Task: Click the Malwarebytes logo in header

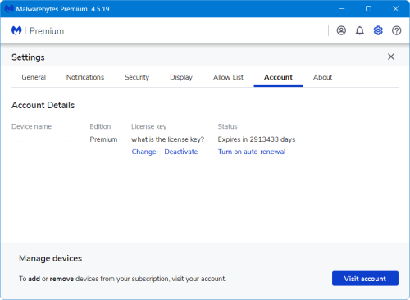Action: click(16, 30)
